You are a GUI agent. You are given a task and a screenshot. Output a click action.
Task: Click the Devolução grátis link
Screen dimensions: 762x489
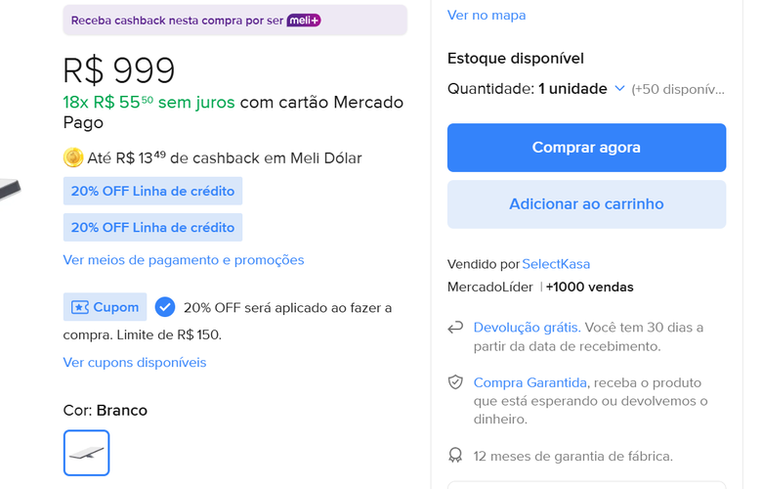527,328
